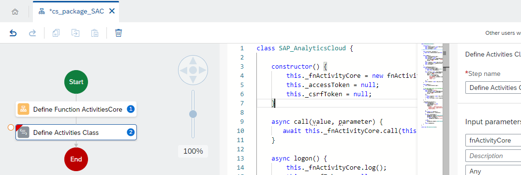Click the Define Activities panel title
This screenshot has width=521, height=175.
pos(493,54)
